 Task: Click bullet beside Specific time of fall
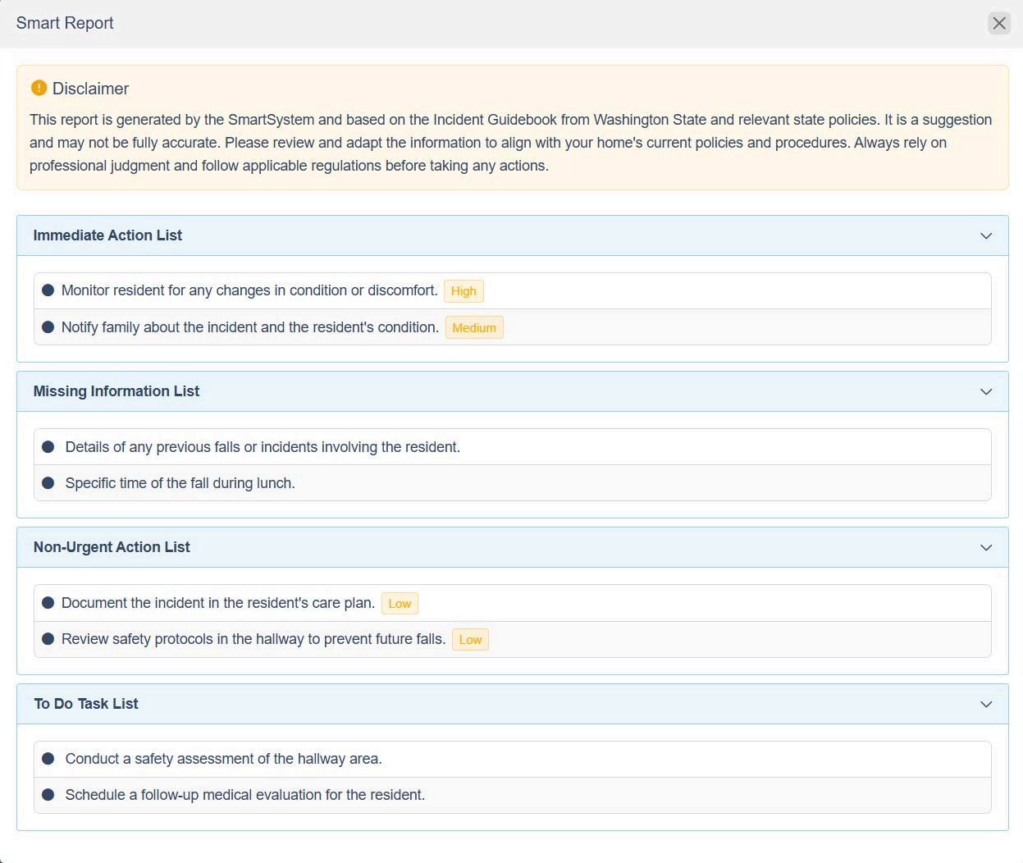click(48, 483)
